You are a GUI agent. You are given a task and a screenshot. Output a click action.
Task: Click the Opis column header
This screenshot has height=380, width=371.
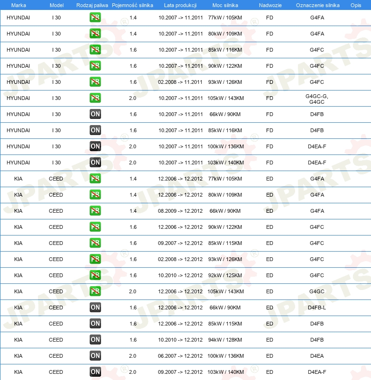[x=356, y=5]
